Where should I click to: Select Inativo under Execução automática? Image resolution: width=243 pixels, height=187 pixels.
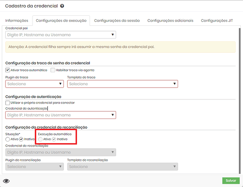pos(54,139)
